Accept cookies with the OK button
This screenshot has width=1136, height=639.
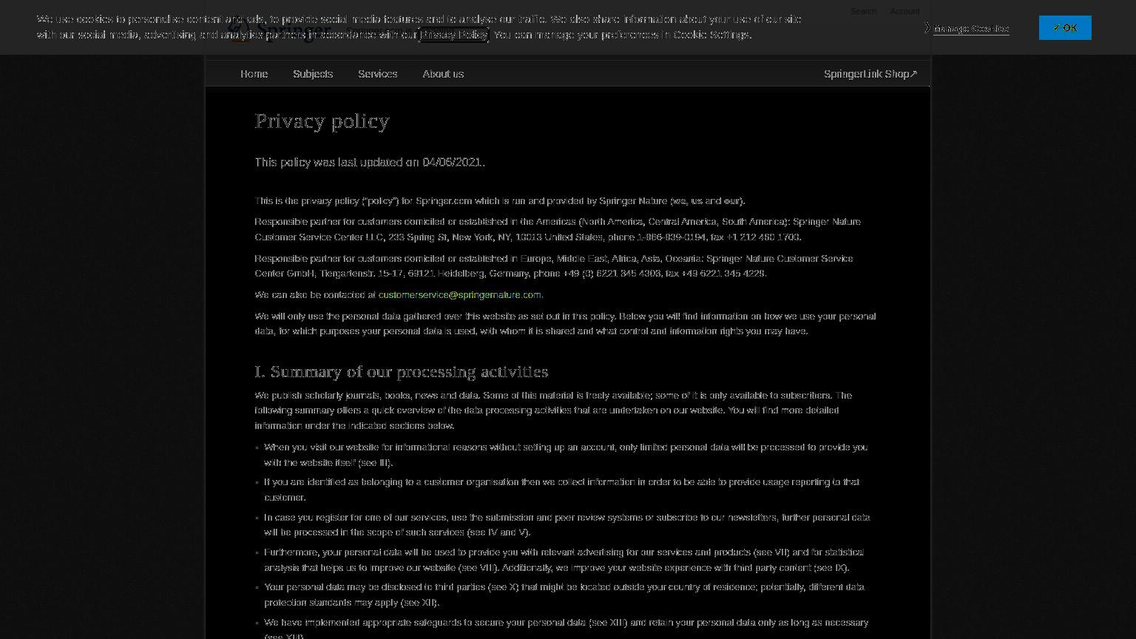coord(1065,28)
